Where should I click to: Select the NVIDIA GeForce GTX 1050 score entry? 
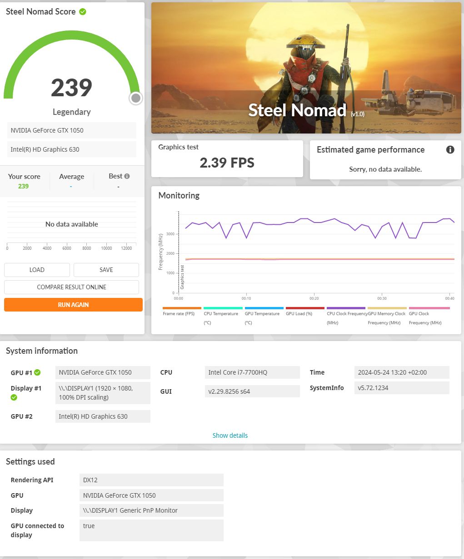tap(71, 130)
